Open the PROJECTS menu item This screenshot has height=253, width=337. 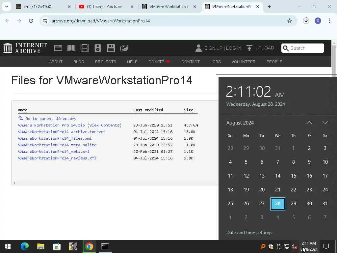pos(106,62)
